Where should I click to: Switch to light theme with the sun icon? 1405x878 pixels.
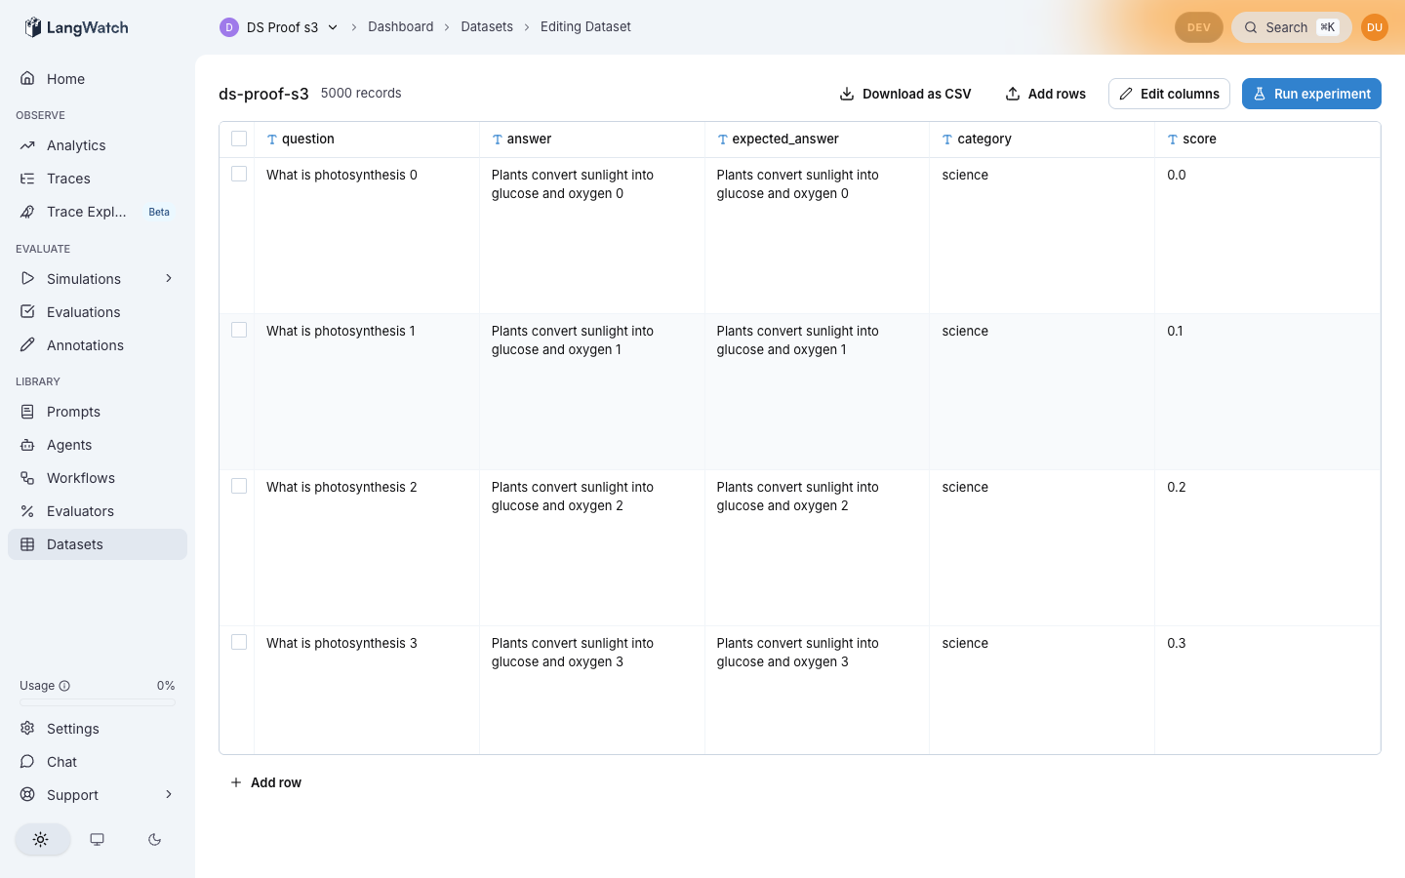(x=41, y=839)
